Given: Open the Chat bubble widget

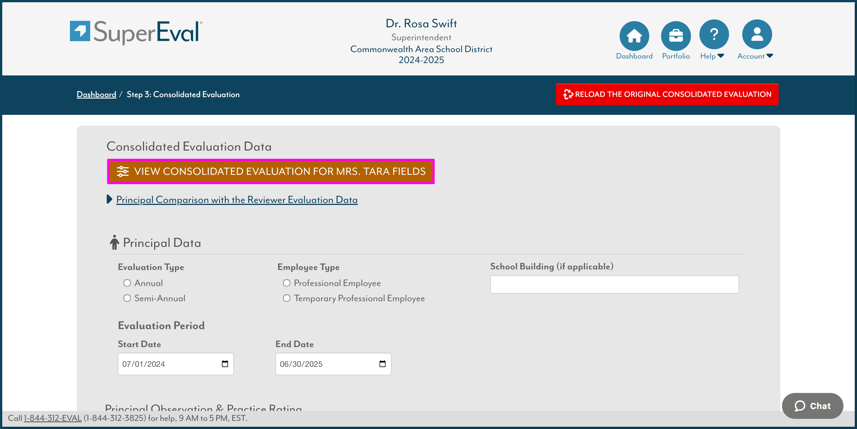Looking at the screenshot, I should point(812,406).
